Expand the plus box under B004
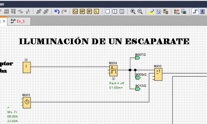Image resolution: width=207 pixels, height=124 pixels. click(113, 78)
